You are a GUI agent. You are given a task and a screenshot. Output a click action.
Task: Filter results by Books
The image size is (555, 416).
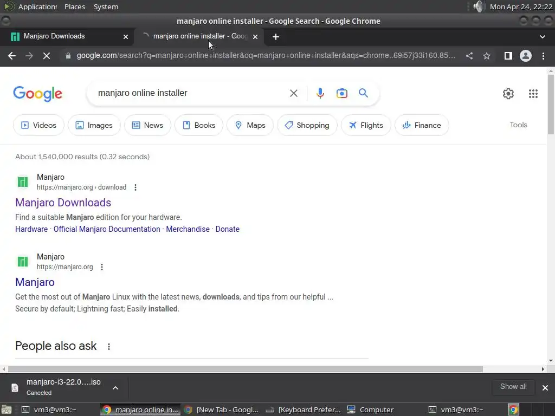[x=198, y=125]
